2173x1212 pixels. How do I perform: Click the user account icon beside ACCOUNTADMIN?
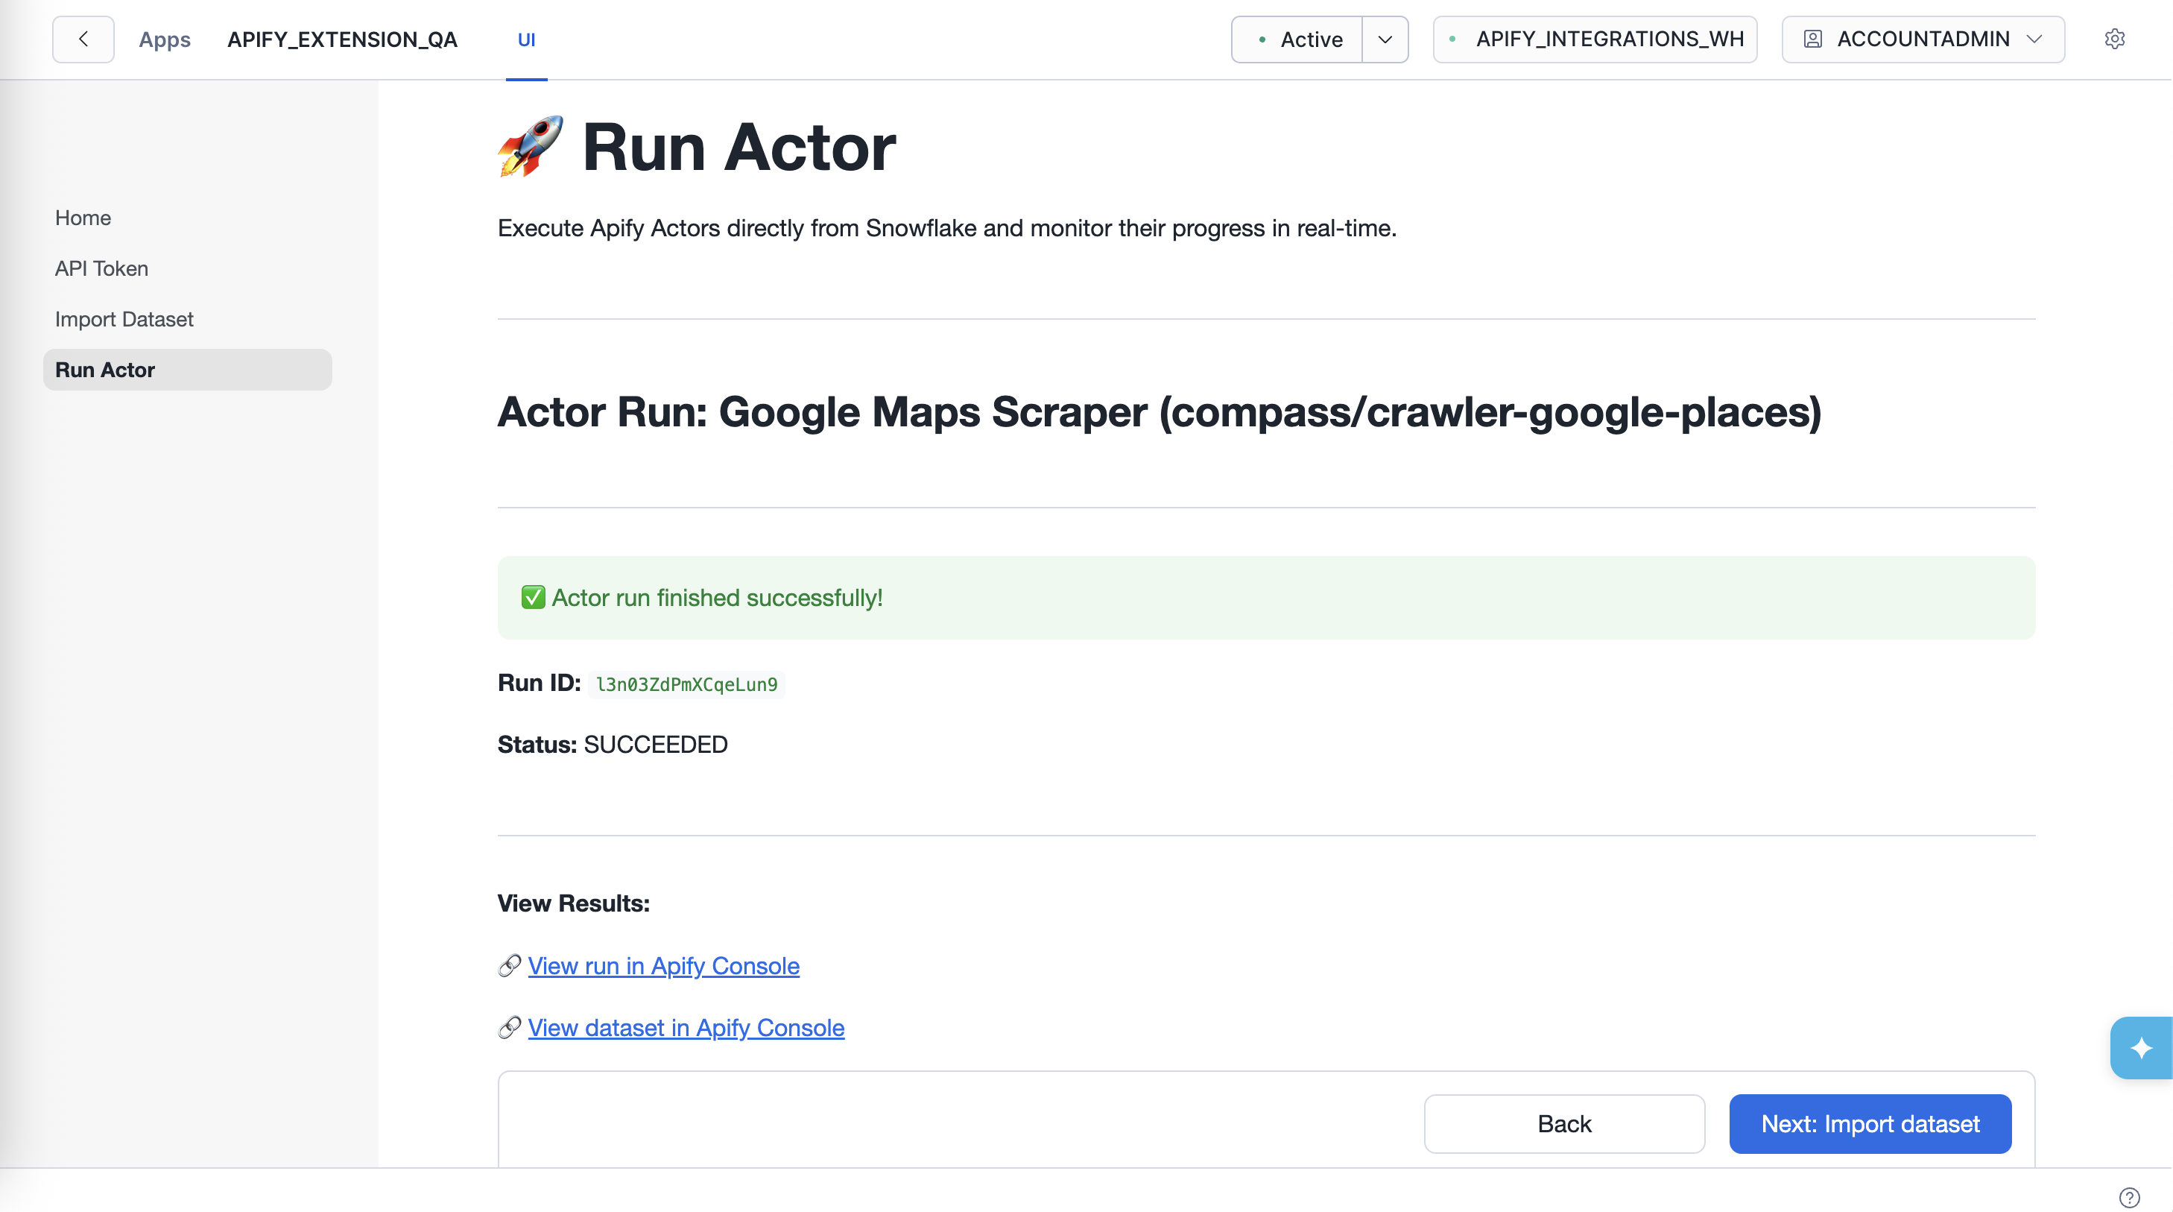tap(1812, 39)
